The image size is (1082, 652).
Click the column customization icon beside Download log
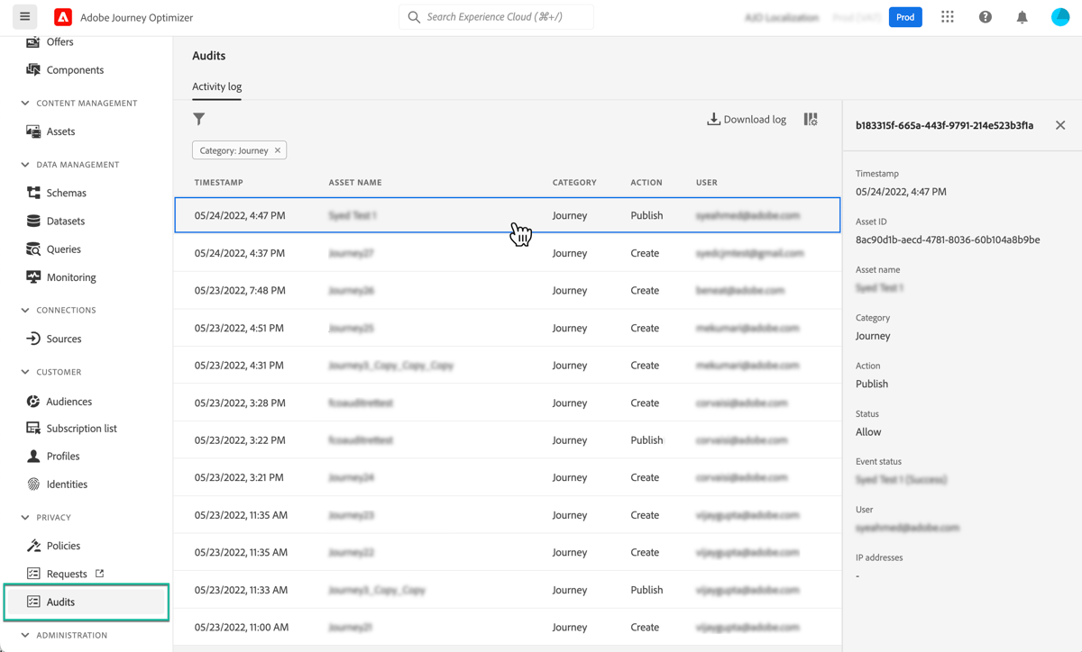(x=810, y=118)
